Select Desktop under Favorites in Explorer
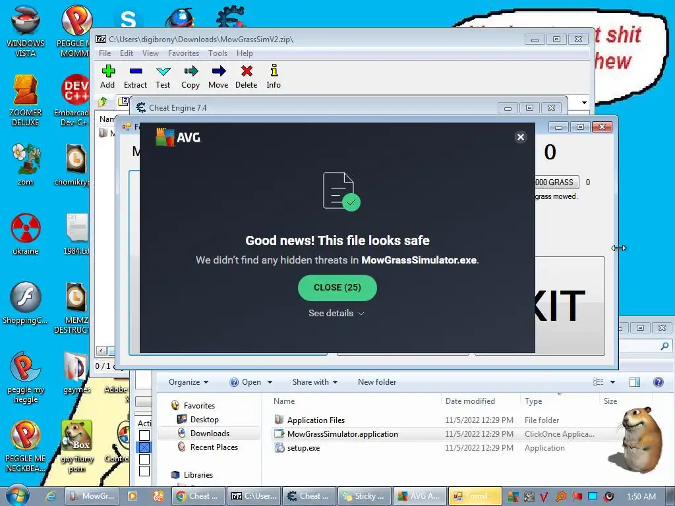 coord(204,420)
